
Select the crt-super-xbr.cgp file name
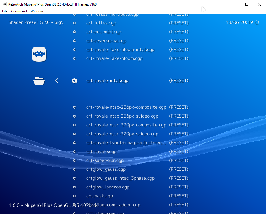click(105, 160)
